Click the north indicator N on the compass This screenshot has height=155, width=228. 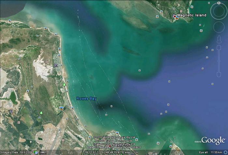click(x=219, y=4)
